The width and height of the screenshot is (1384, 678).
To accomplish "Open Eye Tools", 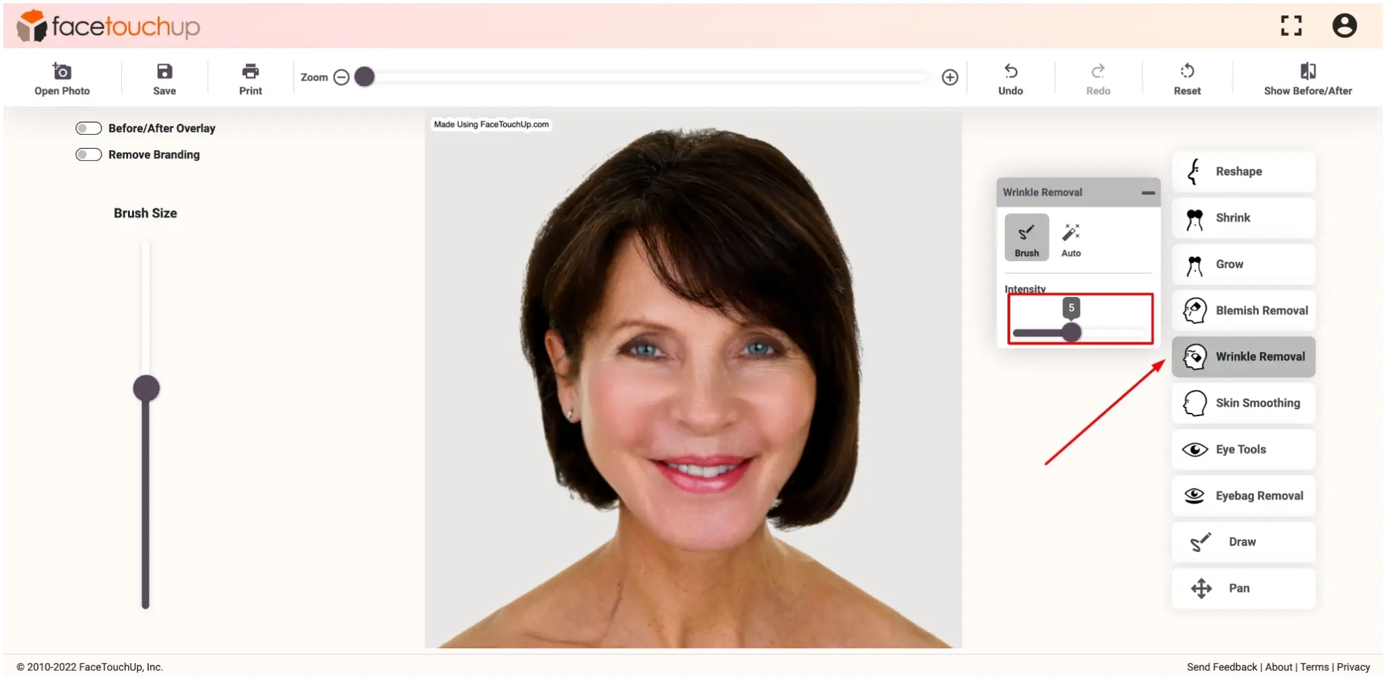I will pyautogui.click(x=1242, y=449).
